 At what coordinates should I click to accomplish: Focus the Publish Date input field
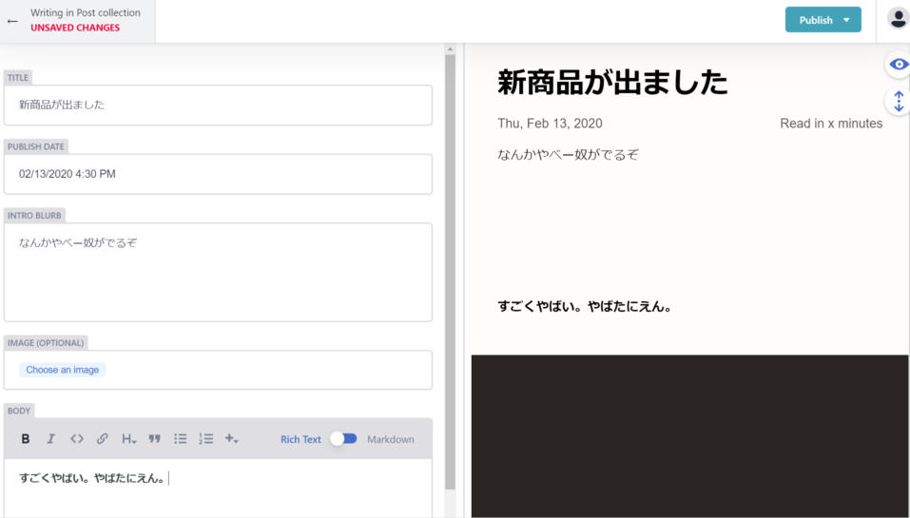(218, 174)
